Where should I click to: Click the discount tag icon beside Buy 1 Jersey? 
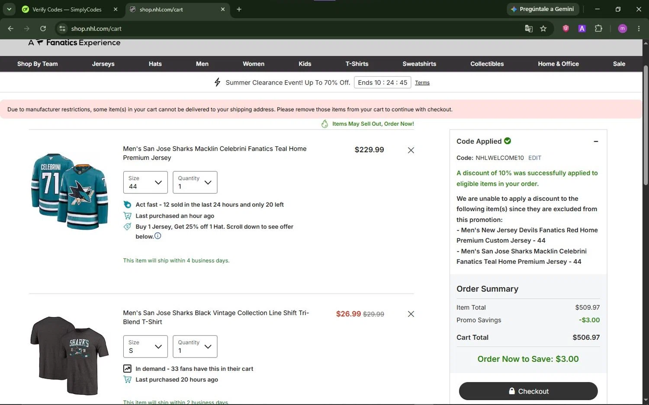(x=127, y=227)
